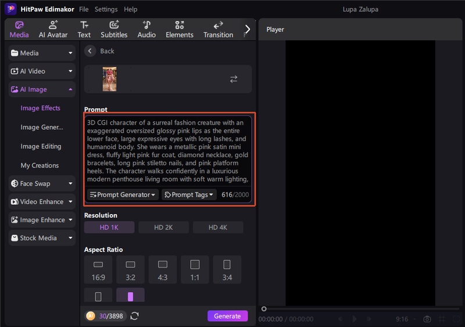Collapse the AI Image sidebar section
This screenshot has height=327, width=465.
click(x=42, y=90)
